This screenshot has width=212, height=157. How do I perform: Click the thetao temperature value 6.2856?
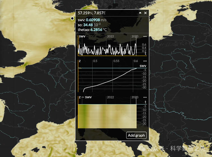[96, 29]
